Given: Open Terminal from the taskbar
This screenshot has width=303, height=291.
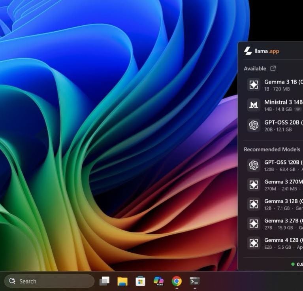Looking at the screenshot, I should tap(195, 281).
